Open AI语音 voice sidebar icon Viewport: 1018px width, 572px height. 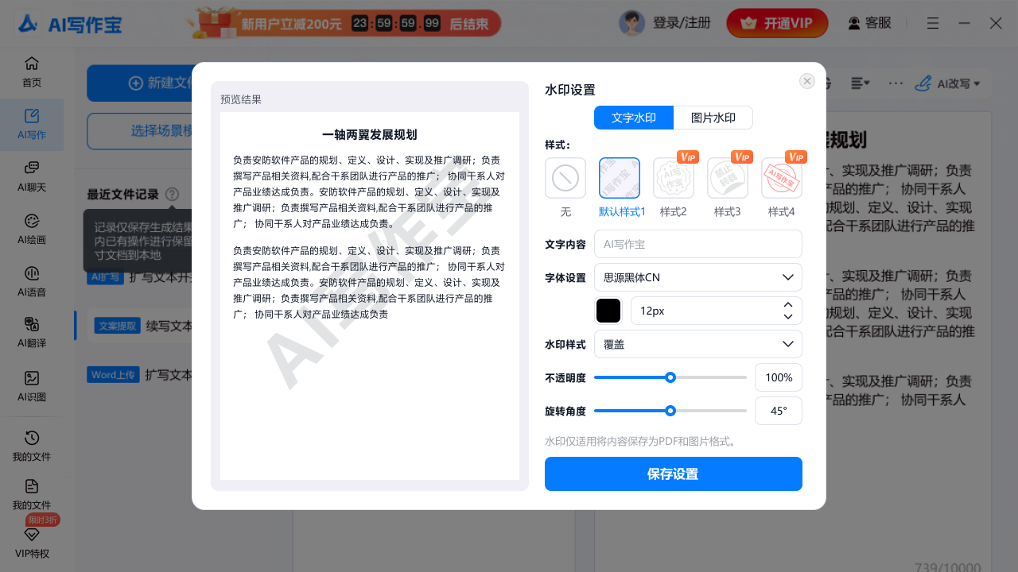32,272
